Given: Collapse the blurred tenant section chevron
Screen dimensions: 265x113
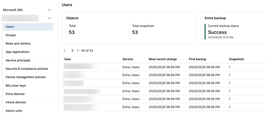Looking at the screenshot, I should coord(49,18).
